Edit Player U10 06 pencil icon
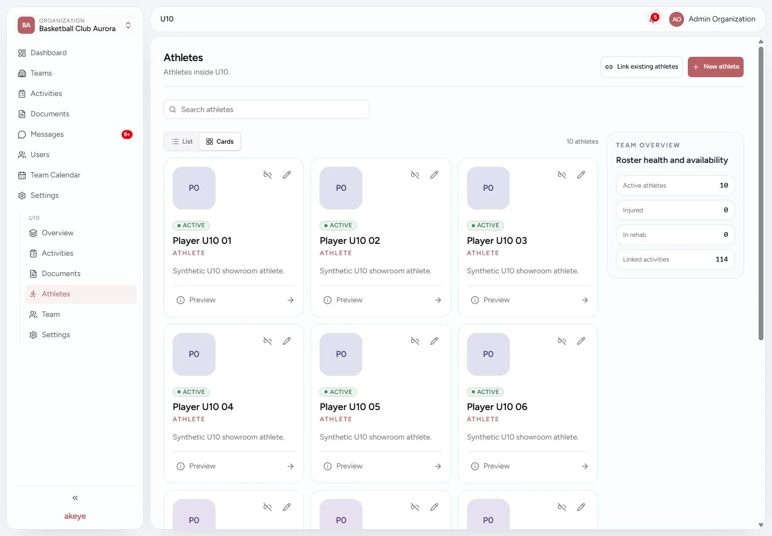Image resolution: width=772 pixels, height=536 pixels. click(581, 341)
